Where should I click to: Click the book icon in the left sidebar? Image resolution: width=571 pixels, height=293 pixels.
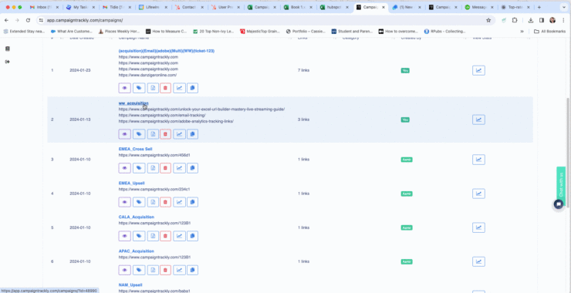[x=7, y=49]
